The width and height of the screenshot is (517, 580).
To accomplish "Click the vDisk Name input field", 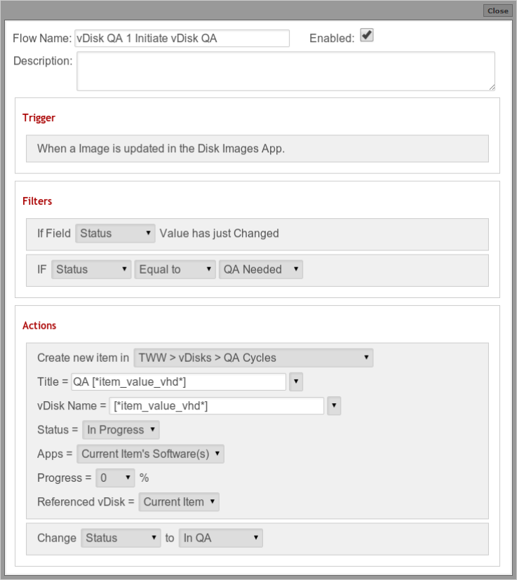I will tap(217, 406).
